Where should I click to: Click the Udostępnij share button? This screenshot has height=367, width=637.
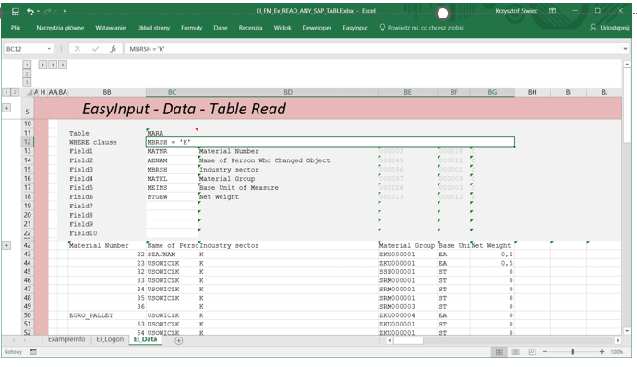tap(609, 28)
